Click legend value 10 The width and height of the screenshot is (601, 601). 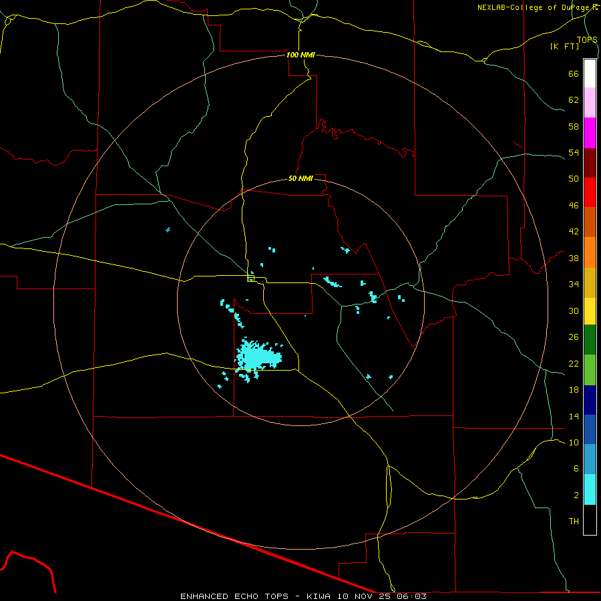(x=574, y=442)
